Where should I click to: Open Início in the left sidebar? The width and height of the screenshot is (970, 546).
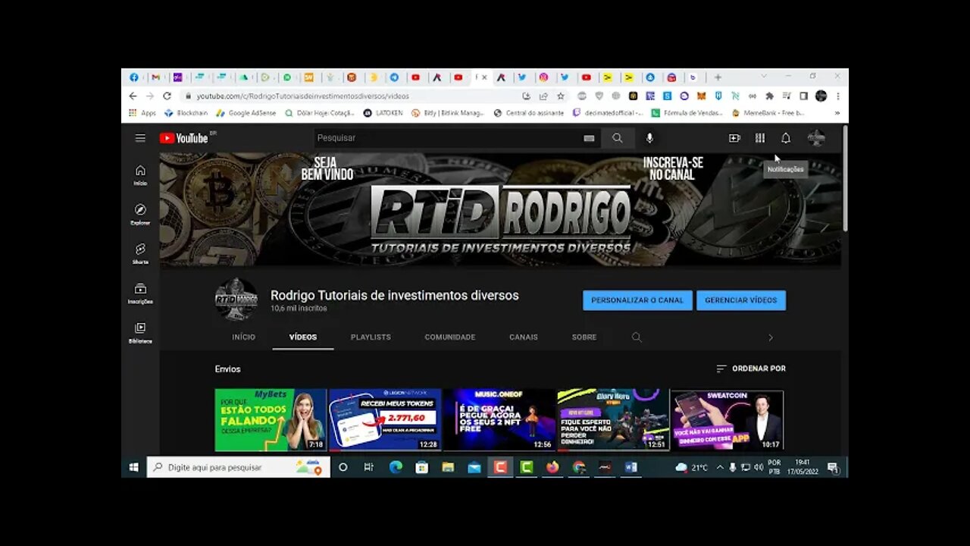tap(140, 175)
